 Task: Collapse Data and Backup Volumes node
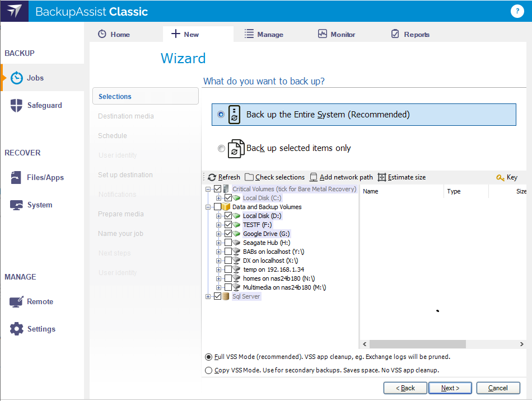click(208, 207)
